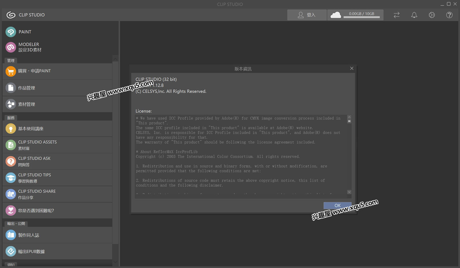The width and height of the screenshot is (460, 268).
Task: Click sidebar scroll down arrow
Action: [115, 262]
